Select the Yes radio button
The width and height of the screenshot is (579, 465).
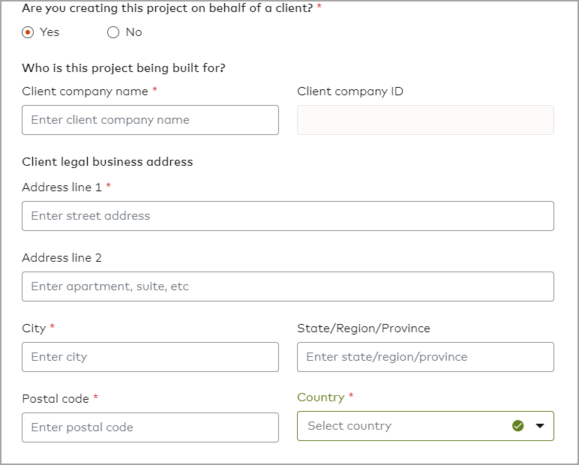click(28, 32)
